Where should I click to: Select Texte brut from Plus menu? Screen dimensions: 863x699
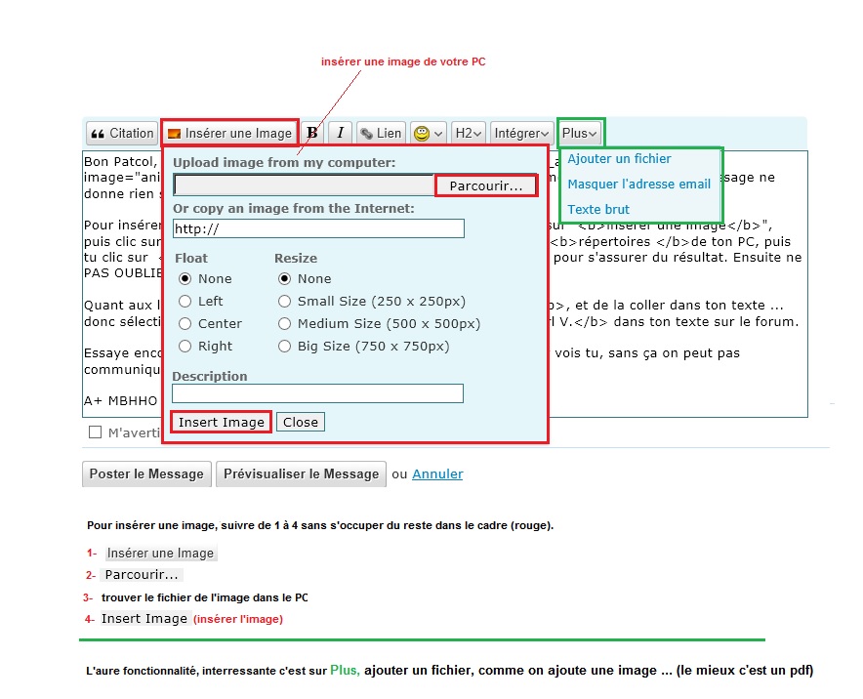tap(598, 210)
